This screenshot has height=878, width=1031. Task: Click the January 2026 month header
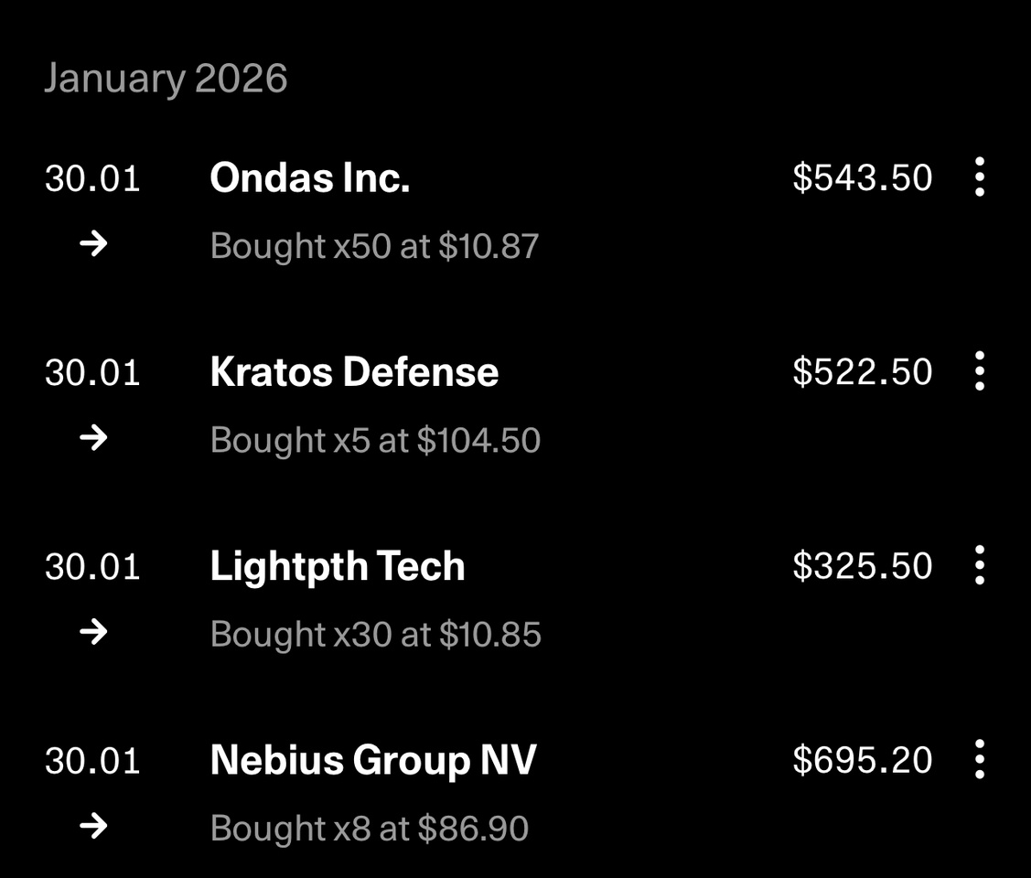(166, 79)
